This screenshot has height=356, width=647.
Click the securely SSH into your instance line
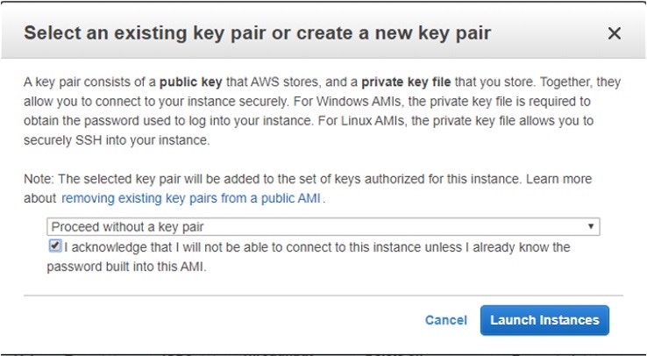[x=117, y=140]
